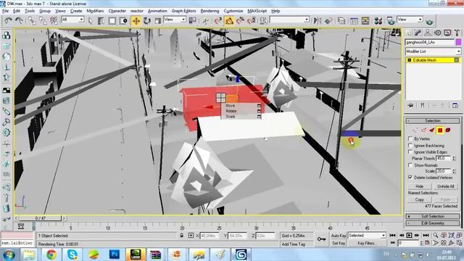Toggle 3D Snaps in toolbar

(218, 20)
